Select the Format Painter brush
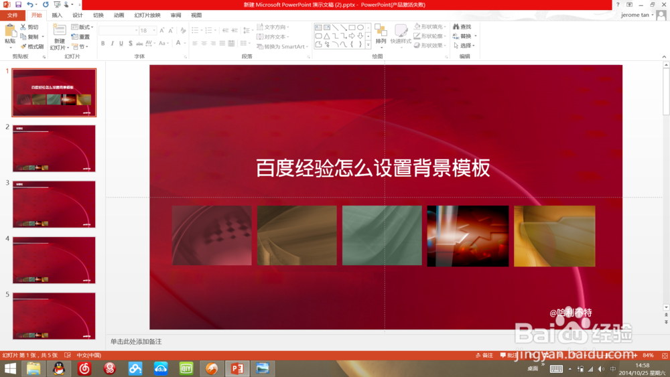Screen dimensions: 670x377 23,46
